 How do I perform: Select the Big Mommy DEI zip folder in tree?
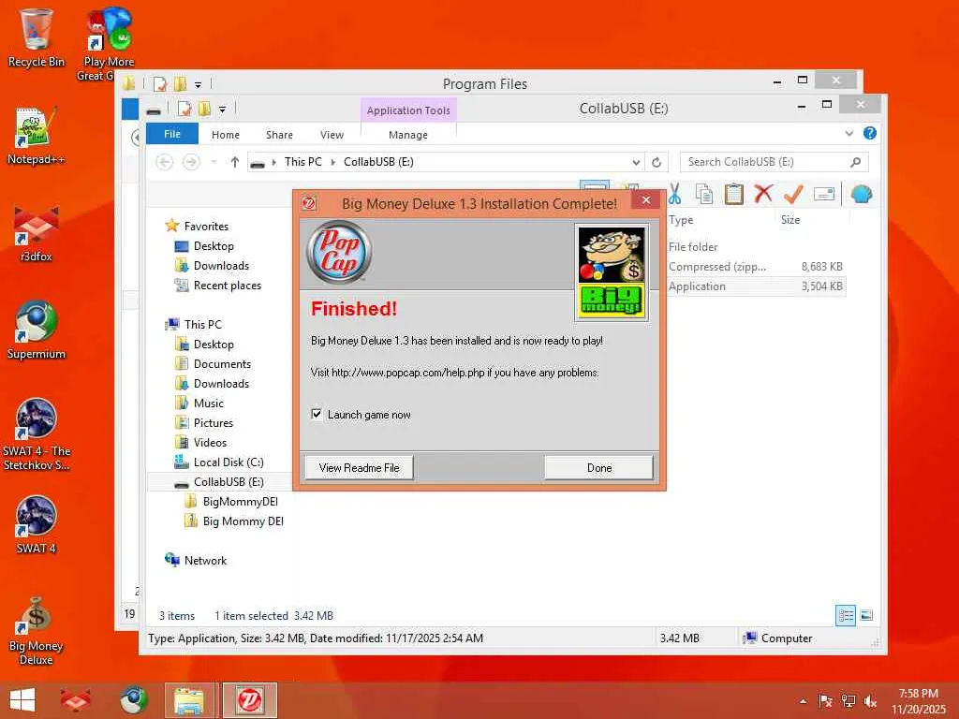click(x=243, y=521)
